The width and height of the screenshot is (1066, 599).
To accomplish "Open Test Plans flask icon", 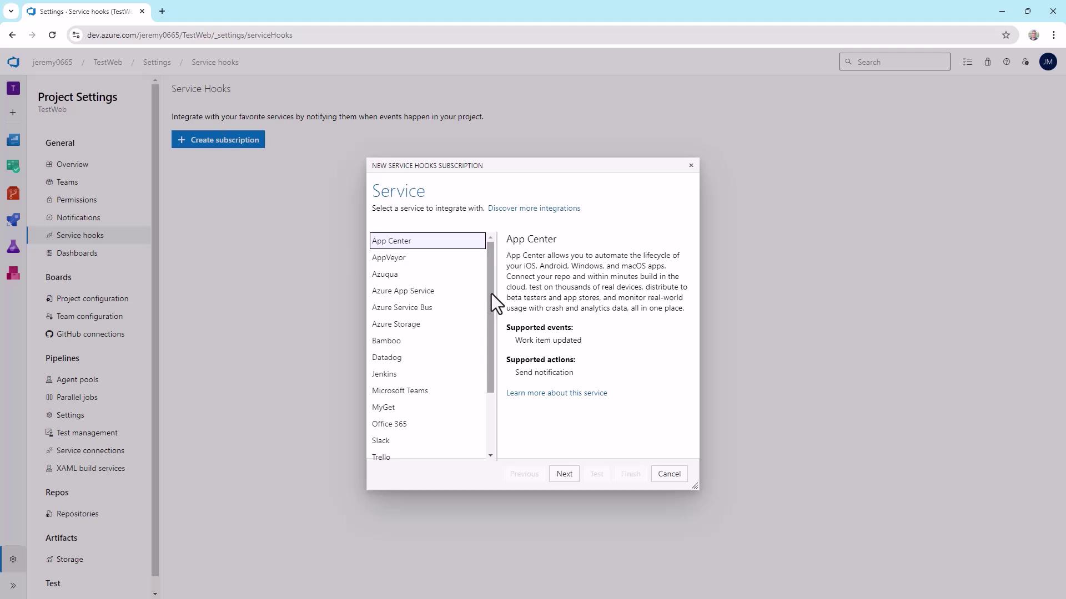I will click(x=13, y=246).
